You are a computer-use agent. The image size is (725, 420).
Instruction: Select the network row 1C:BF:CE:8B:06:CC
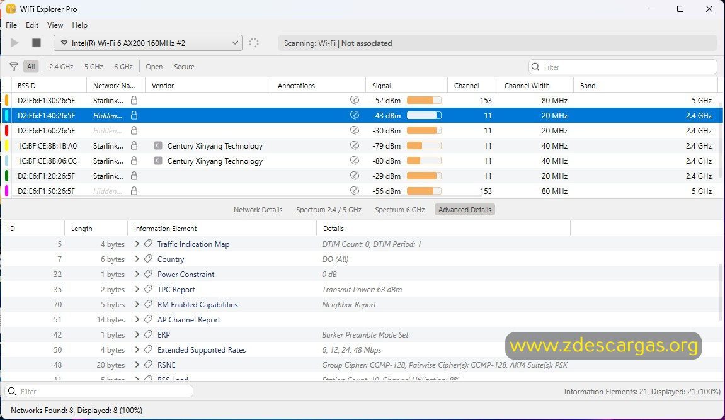(x=362, y=161)
